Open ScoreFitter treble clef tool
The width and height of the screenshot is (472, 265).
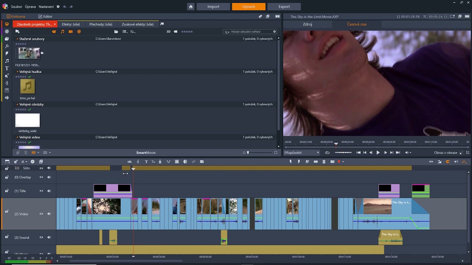pyautogui.click(x=138, y=162)
